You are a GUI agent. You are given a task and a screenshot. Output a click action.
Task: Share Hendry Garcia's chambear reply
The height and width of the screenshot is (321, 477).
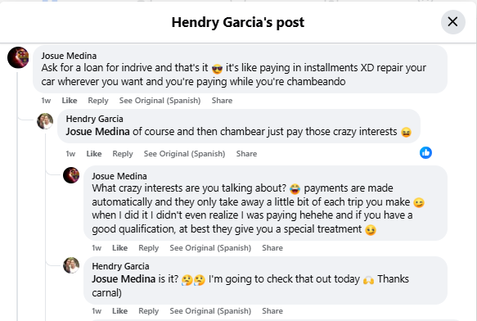pyautogui.click(x=246, y=154)
